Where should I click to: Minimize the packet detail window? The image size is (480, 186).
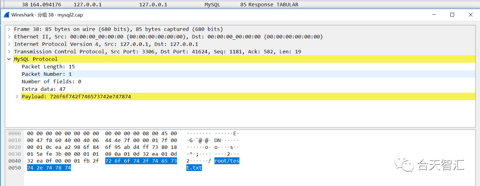tap(434, 15)
